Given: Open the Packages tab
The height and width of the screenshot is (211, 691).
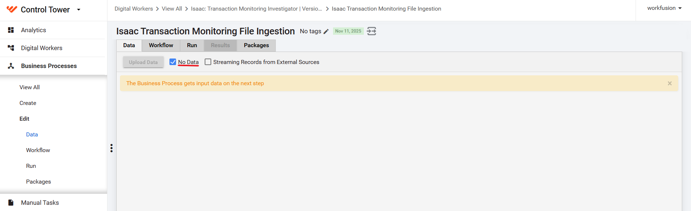Looking at the screenshot, I should [x=256, y=45].
